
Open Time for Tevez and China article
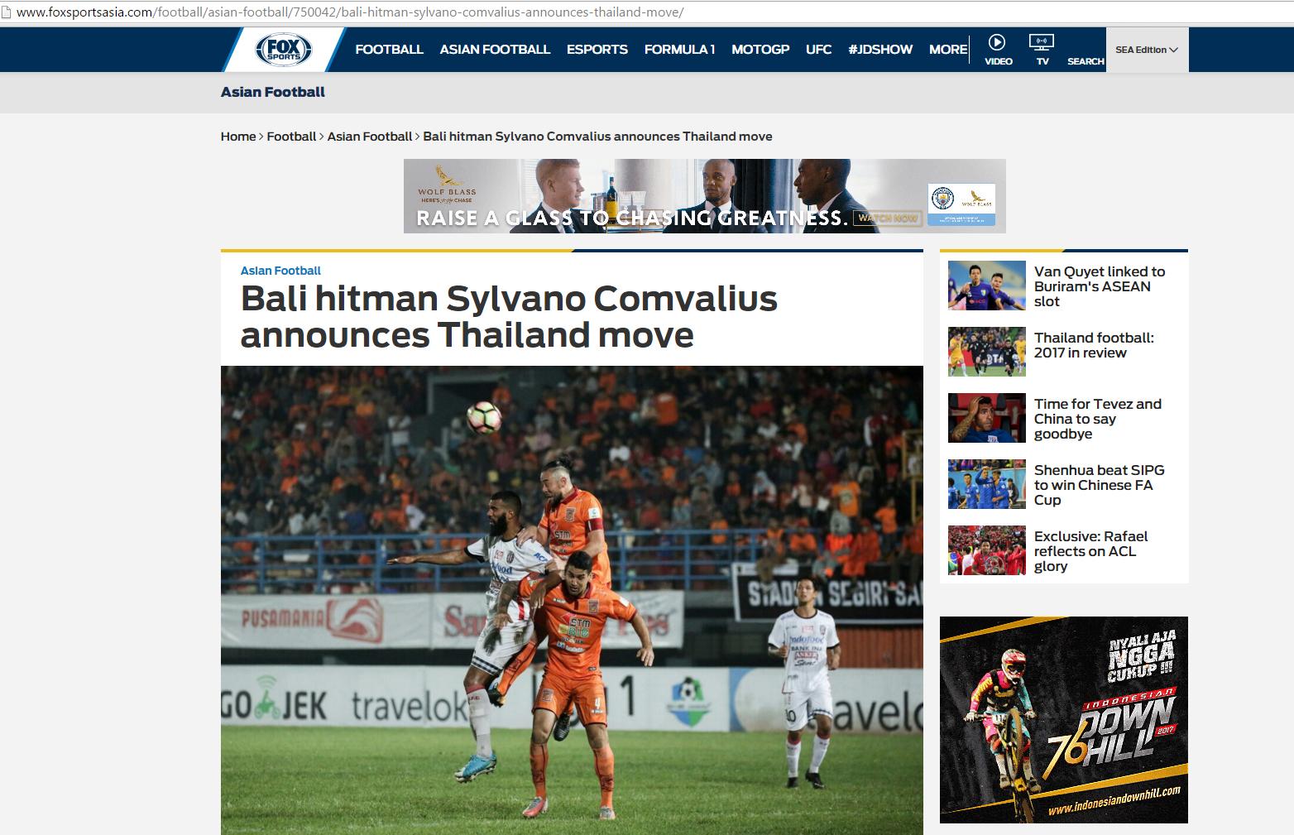[x=1097, y=419]
